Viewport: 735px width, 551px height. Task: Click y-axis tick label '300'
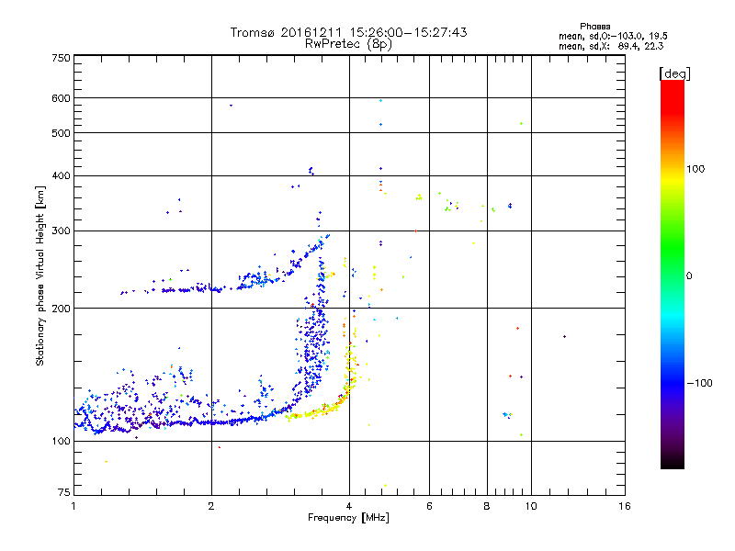(x=61, y=231)
